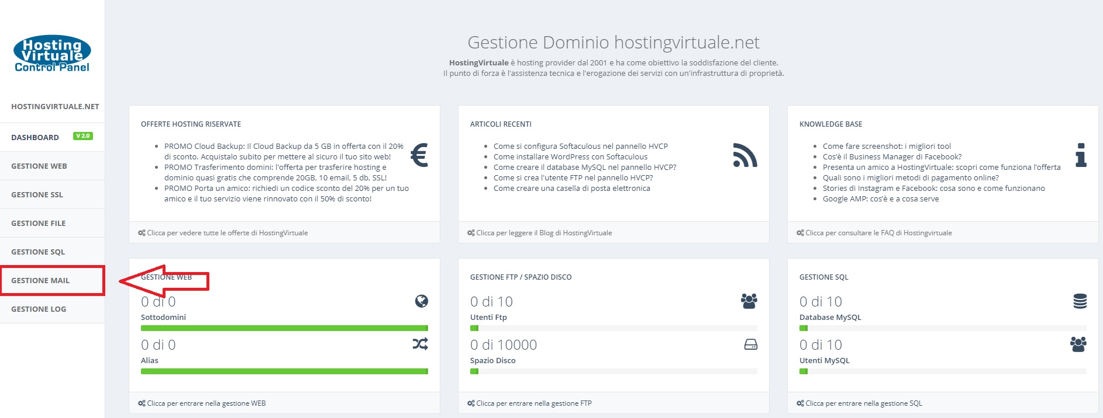Open article on online payment methods
The image size is (1103, 418).
coord(911,177)
